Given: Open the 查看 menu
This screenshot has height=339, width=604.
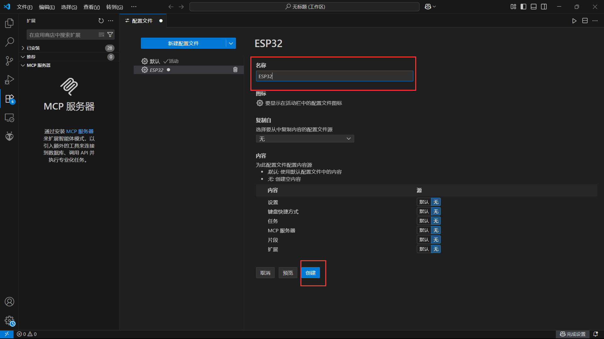Looking at the screenshot, I should point(92,7).
